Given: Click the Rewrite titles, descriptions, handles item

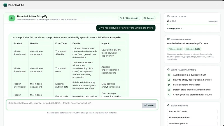Looking at the screenshot, I should 192,80.
